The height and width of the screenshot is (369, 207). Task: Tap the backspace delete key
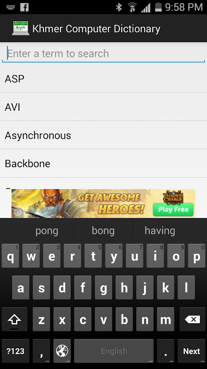coord(192,319)
